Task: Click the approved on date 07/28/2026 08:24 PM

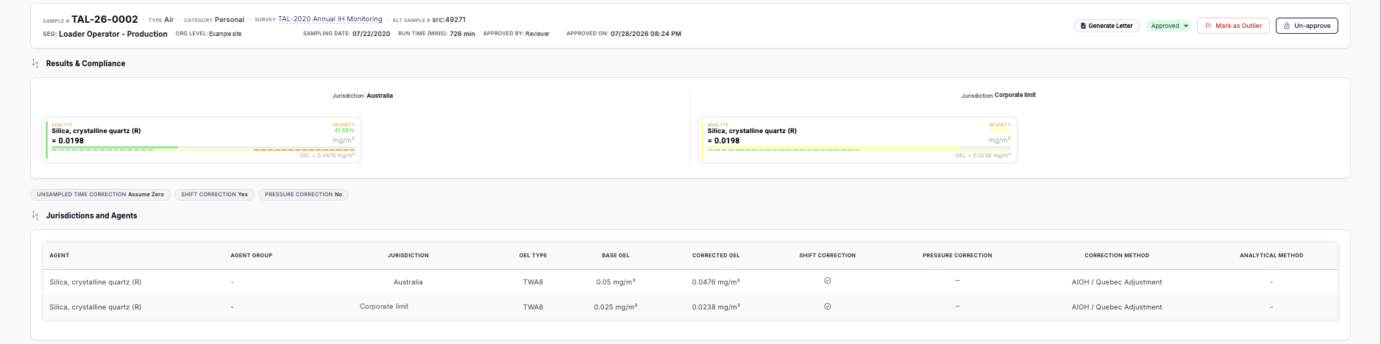Action: (646, 34)
